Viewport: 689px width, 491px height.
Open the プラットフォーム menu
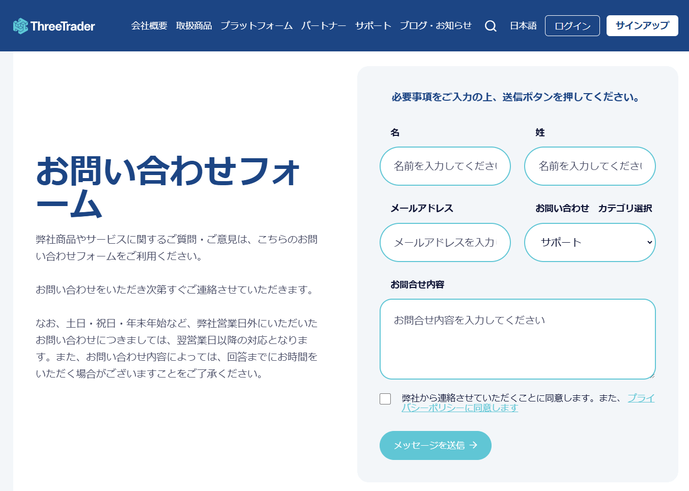click(256, 25)
